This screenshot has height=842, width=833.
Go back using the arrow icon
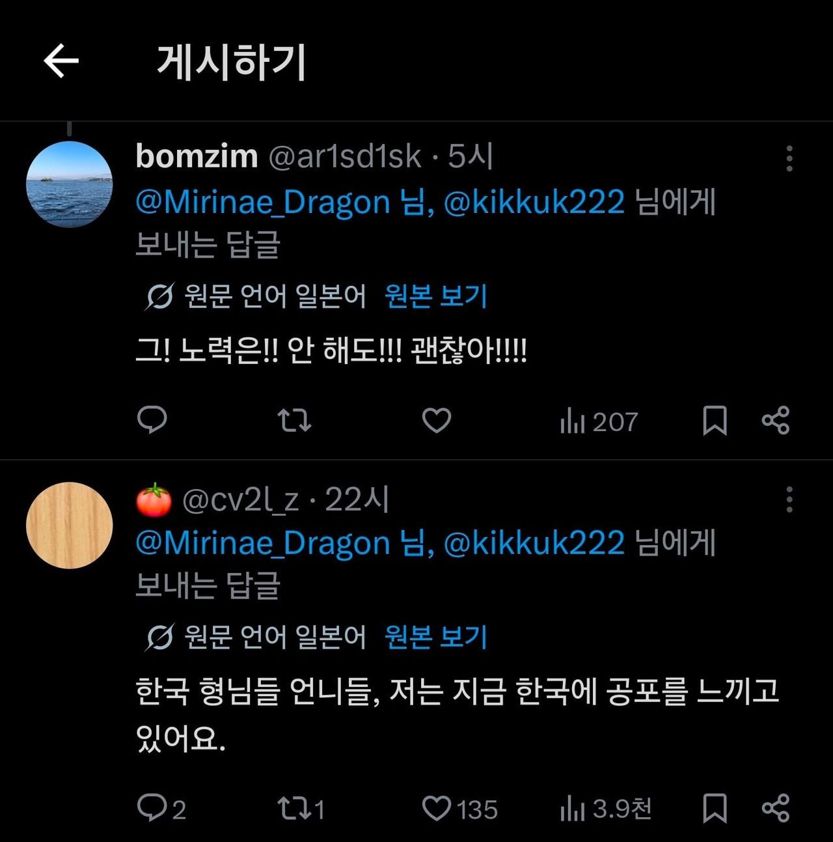tap(61, 61)
